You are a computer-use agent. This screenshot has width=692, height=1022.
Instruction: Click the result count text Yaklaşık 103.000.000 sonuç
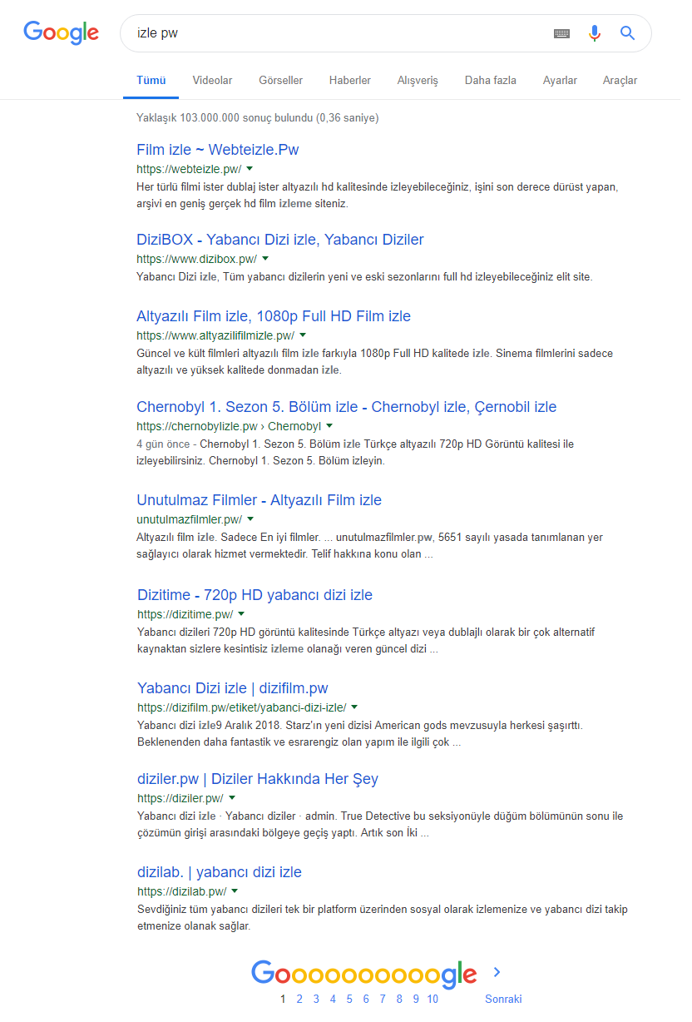[258, 118]
